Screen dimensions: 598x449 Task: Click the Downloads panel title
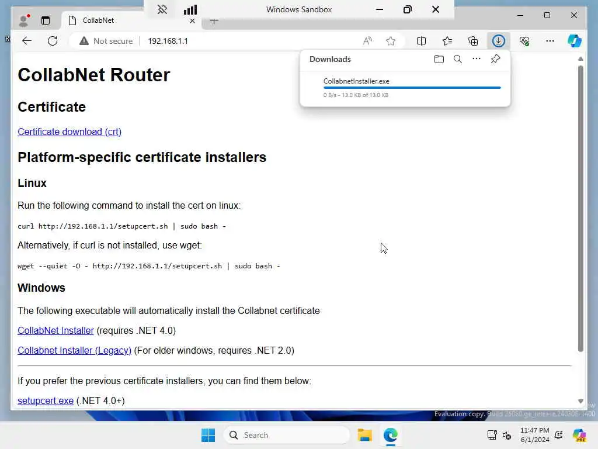(x=330, y=59)
